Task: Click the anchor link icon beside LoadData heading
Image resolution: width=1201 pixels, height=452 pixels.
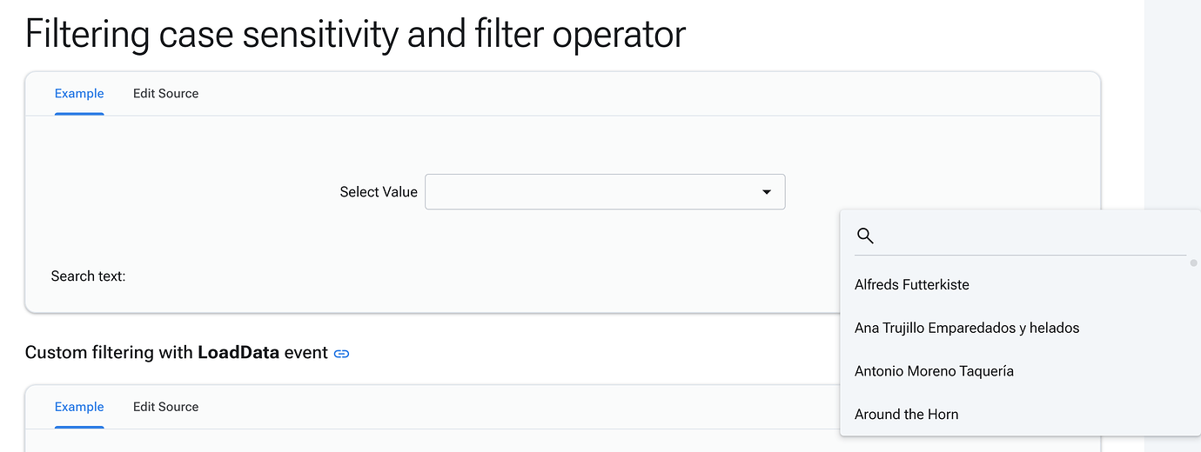Action: click(x=342, y=354)
